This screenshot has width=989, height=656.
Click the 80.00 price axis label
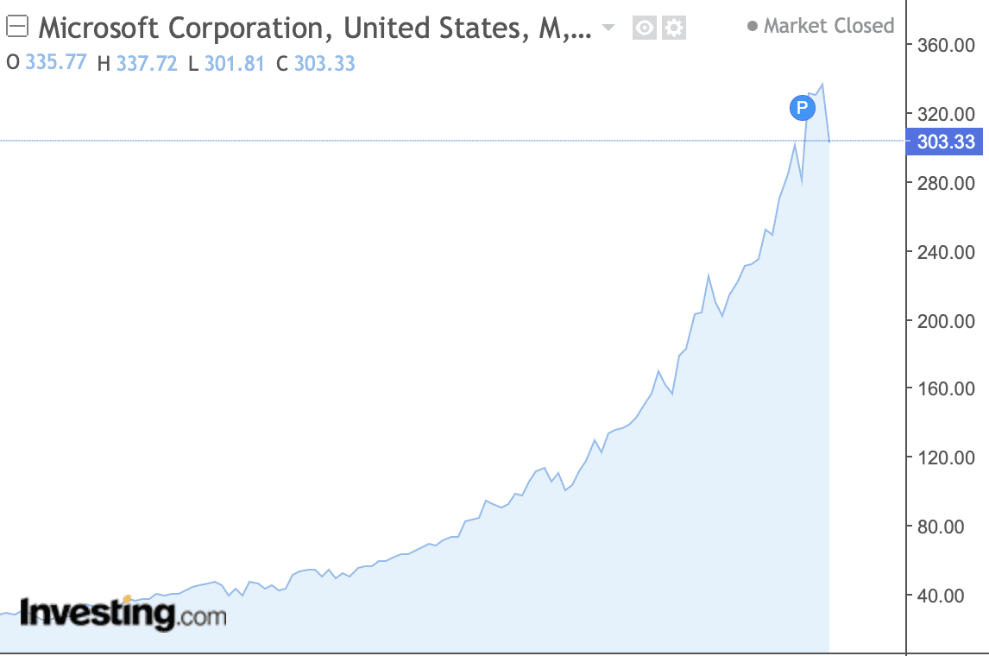coord(948,526)
